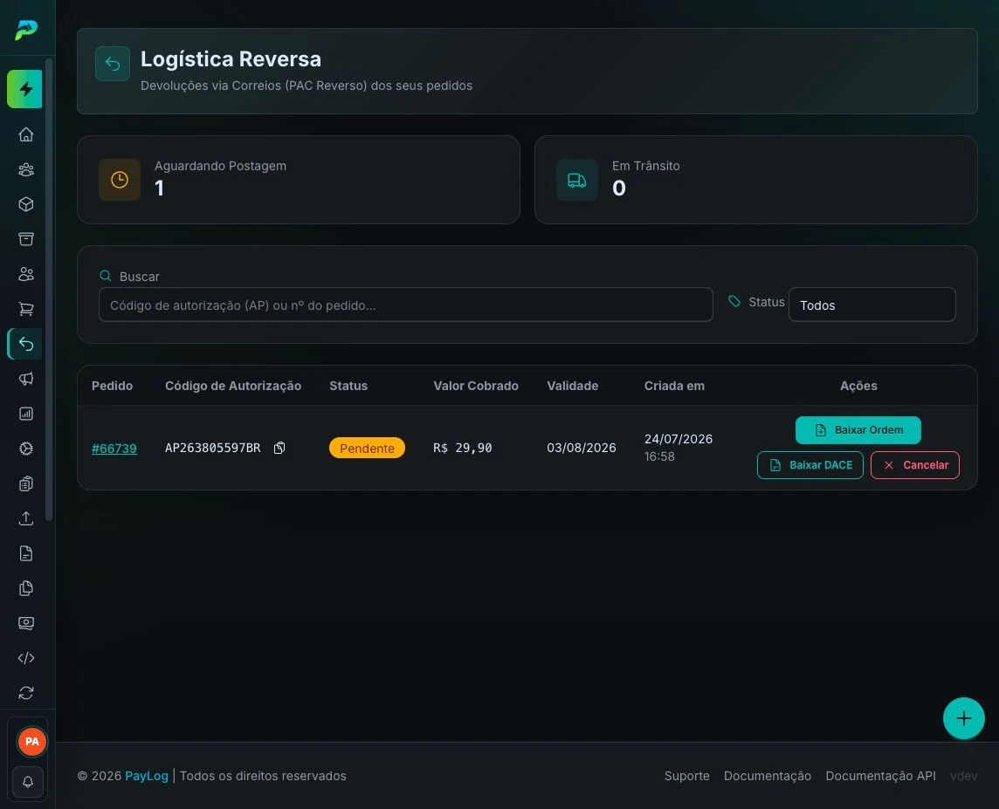Viewport: 999px width, 809px height.
Task: Select the reverse logistics arrow in sidebar
Action: (x=26, y=344)
